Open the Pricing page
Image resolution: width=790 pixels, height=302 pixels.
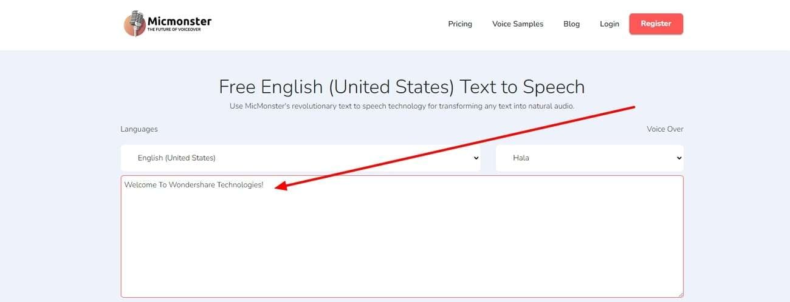tap(460, 24)
